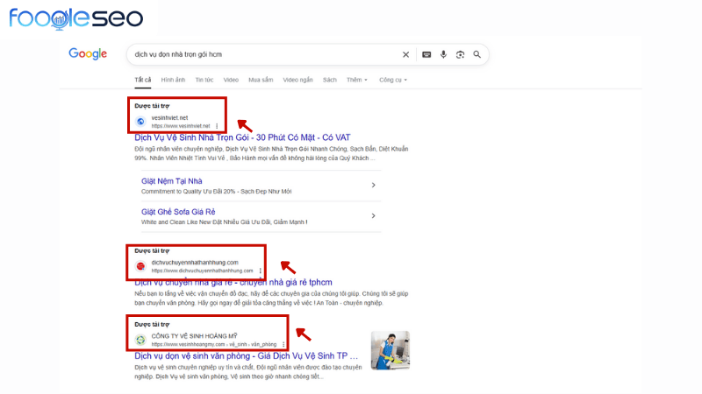Open the Video ngắn tab
Viewport: 702px width, 394px height.
(297, 80)
